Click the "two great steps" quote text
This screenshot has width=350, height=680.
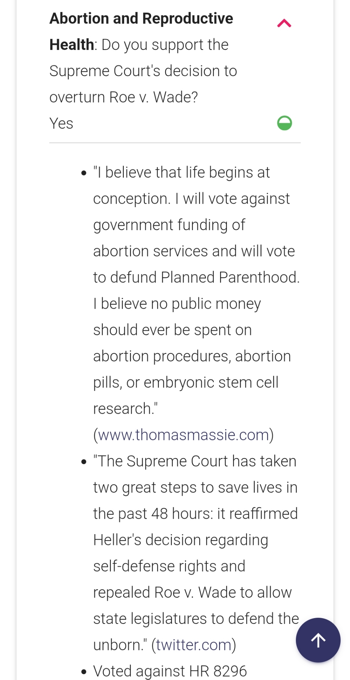pos(195,488)
